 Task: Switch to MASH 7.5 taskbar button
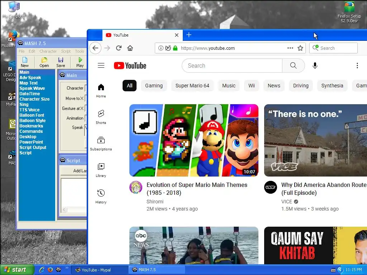[x=157, y=270]
